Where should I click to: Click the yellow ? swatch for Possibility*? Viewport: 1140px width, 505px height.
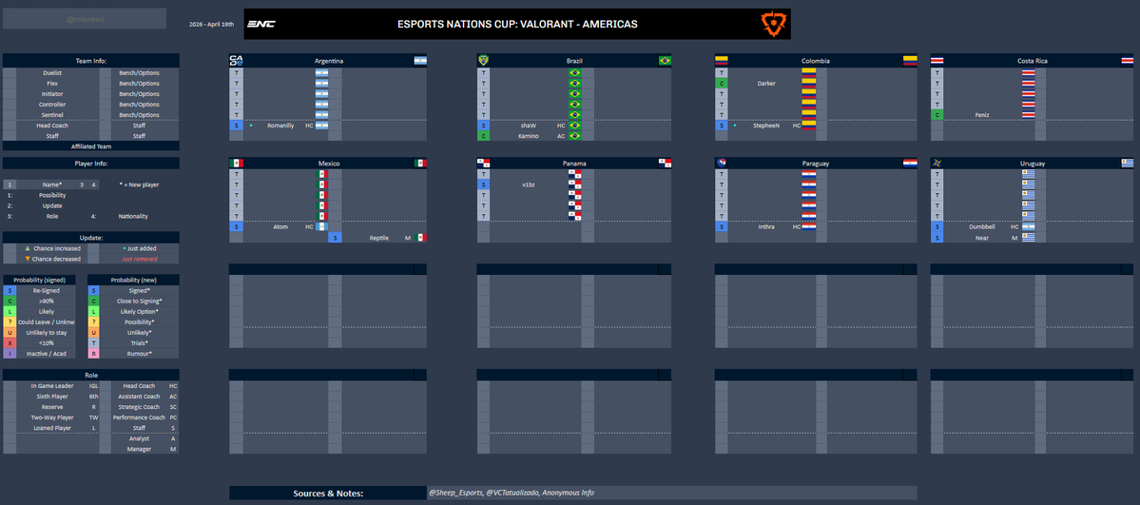94,321
